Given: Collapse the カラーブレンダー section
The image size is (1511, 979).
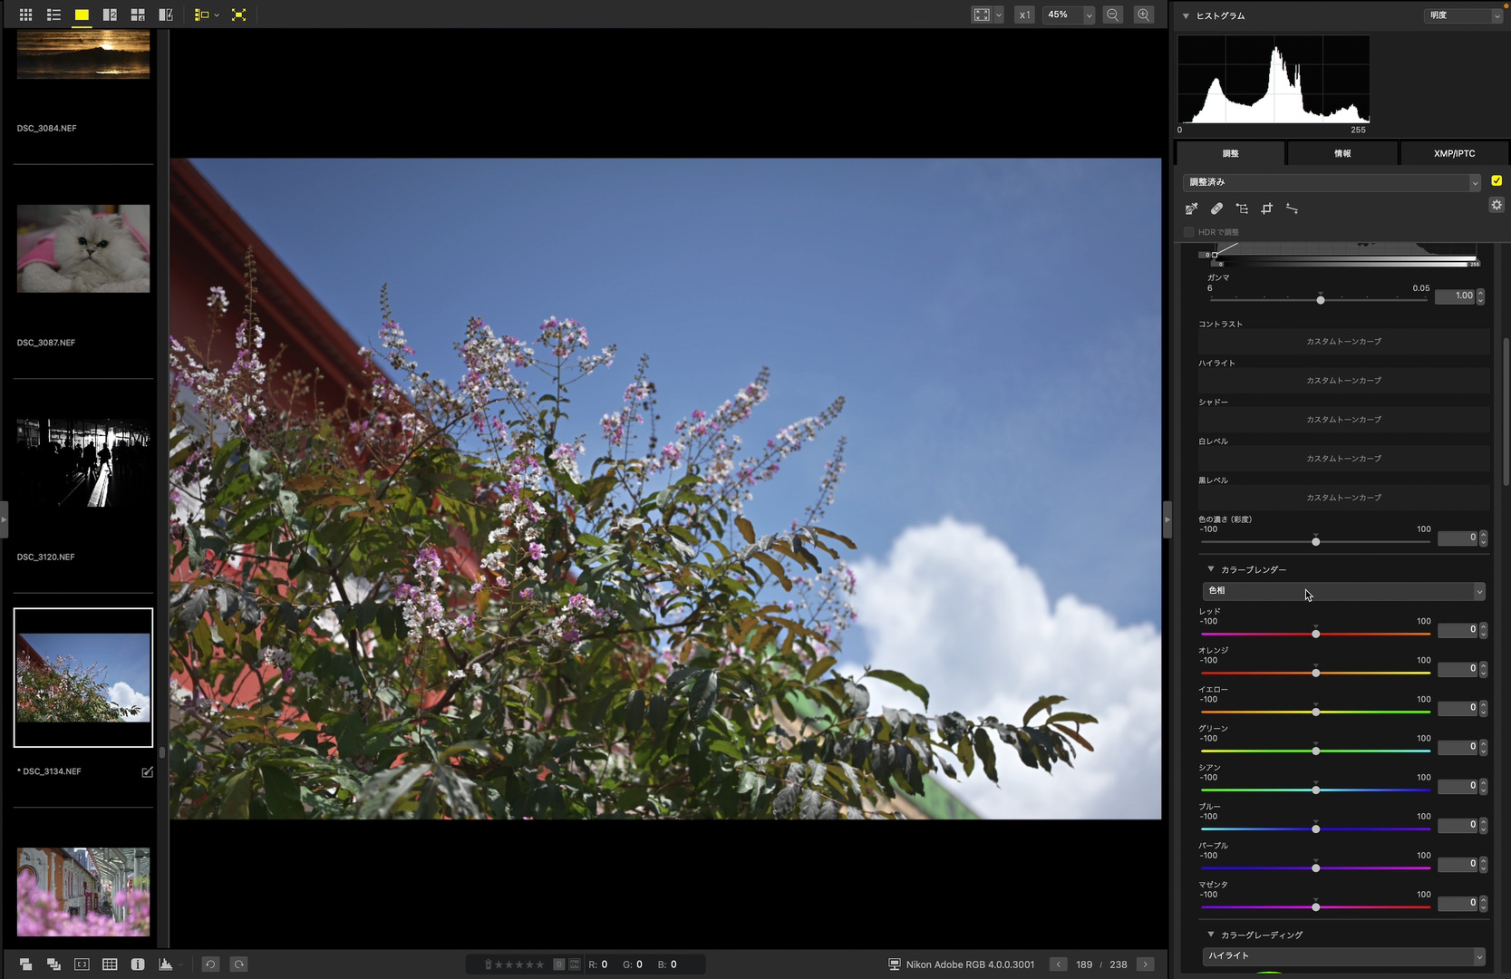Looking at the screenshot, I should pos(1211,569).
